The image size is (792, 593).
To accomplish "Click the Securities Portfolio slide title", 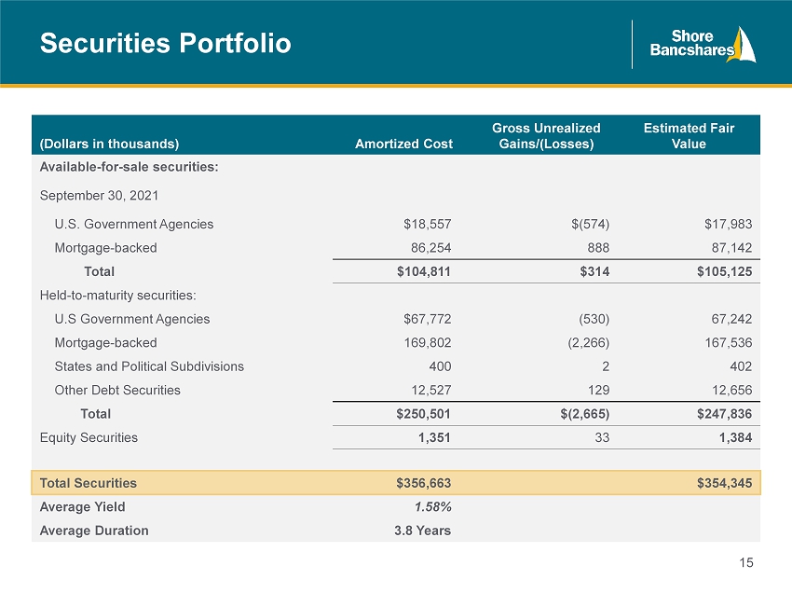I will pos(165,43).
